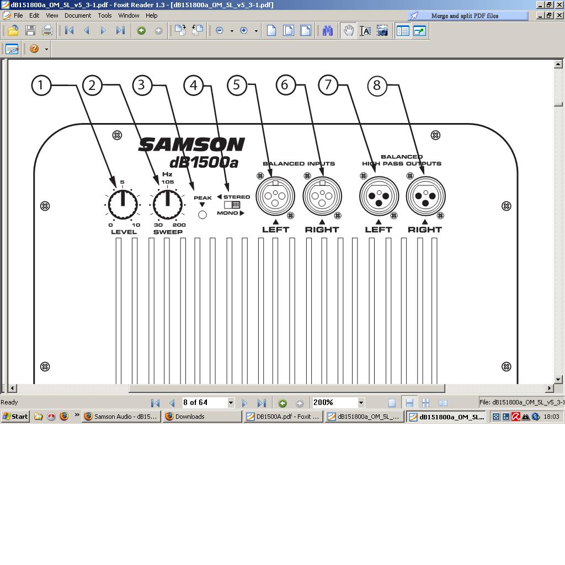Viewport: 565px width, 565px height.
Task: Switch to DB1500A.pdf Foxit taskbar window
Action: tap(283, 417)
